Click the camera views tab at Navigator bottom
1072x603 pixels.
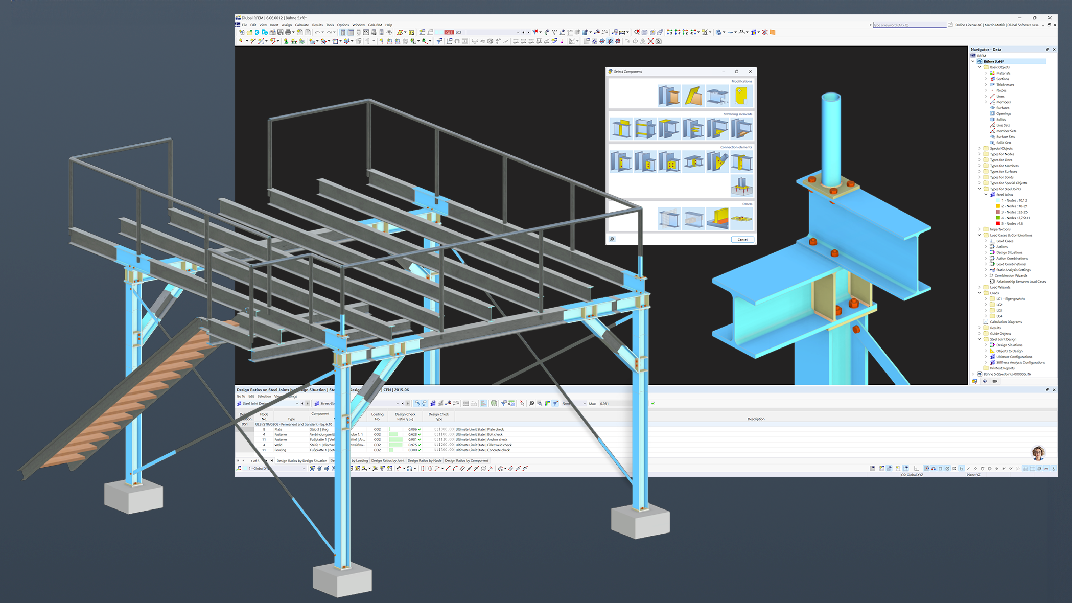pyautogui.click(x=995, y=381)
